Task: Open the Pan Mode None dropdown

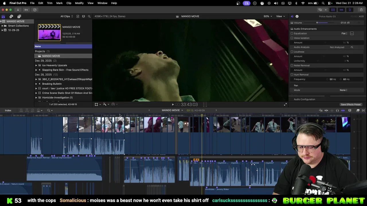Action: [x=343, y=90]
